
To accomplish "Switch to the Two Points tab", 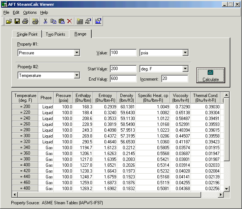I will tap(55, 34).
